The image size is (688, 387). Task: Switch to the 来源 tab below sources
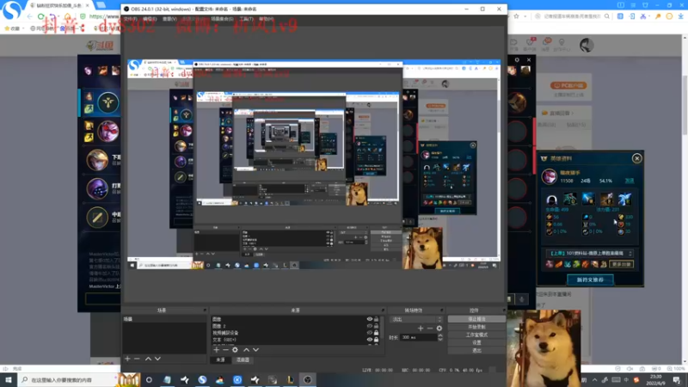click(220, 359)
